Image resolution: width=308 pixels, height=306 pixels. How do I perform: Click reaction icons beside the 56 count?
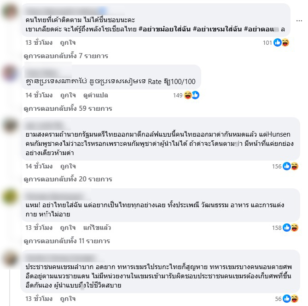click(291, 299)
